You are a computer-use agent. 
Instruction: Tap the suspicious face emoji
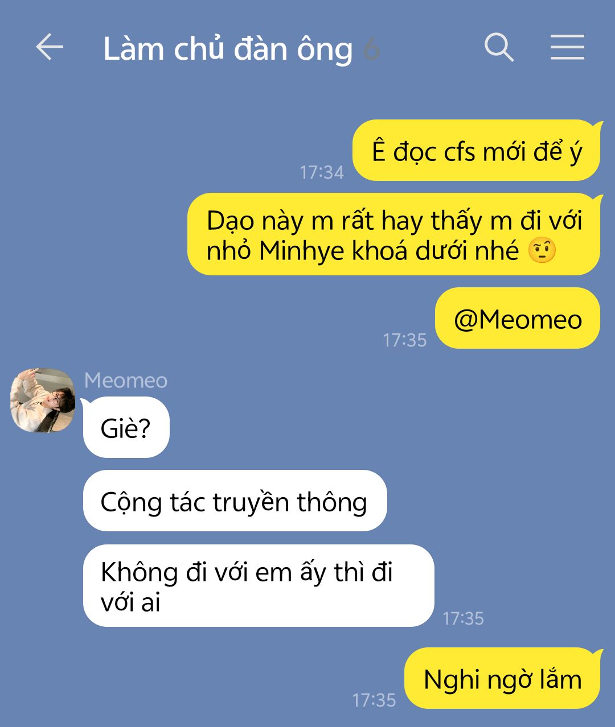(x=542, y=250)
